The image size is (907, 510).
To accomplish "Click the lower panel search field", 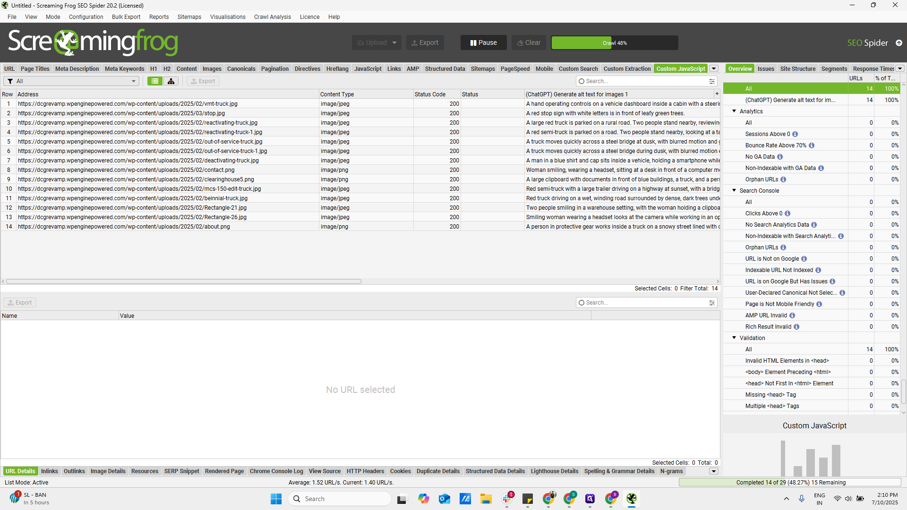I will [642, 303].
